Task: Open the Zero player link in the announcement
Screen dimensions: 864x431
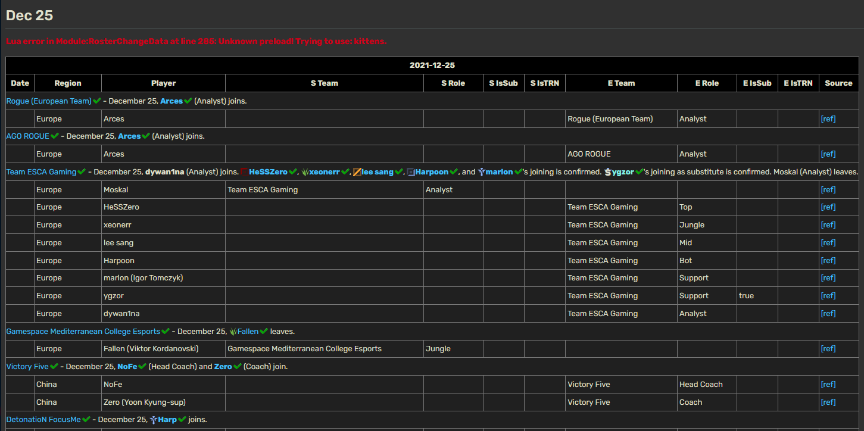Action: pos(223,367)
